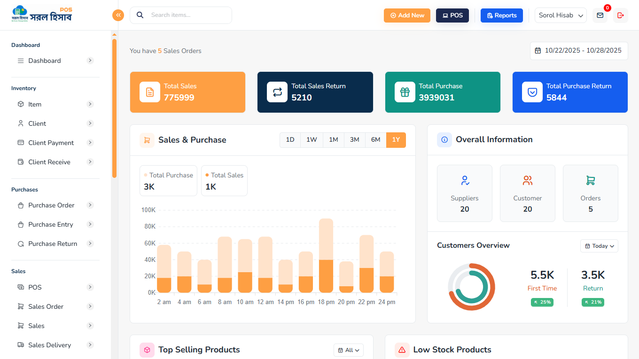639x359 pixels.
Task: Click the Orders cart icon
Action: coord(590,181)
